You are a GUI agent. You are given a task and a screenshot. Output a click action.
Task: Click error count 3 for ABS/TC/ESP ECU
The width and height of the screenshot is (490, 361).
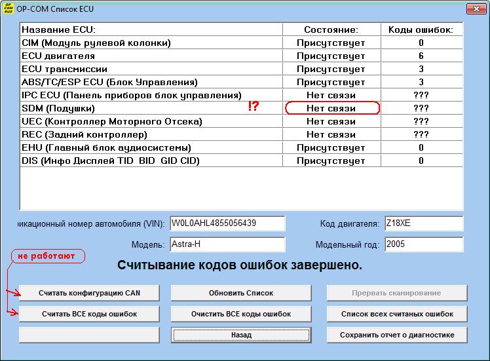tap(421, 82)
